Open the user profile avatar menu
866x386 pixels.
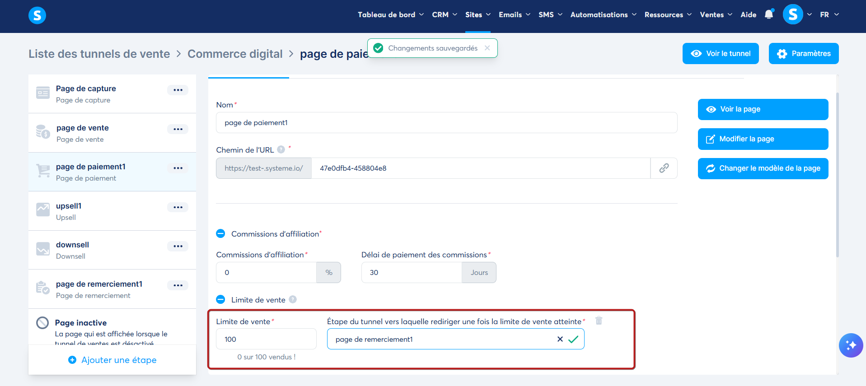[793, 14]
